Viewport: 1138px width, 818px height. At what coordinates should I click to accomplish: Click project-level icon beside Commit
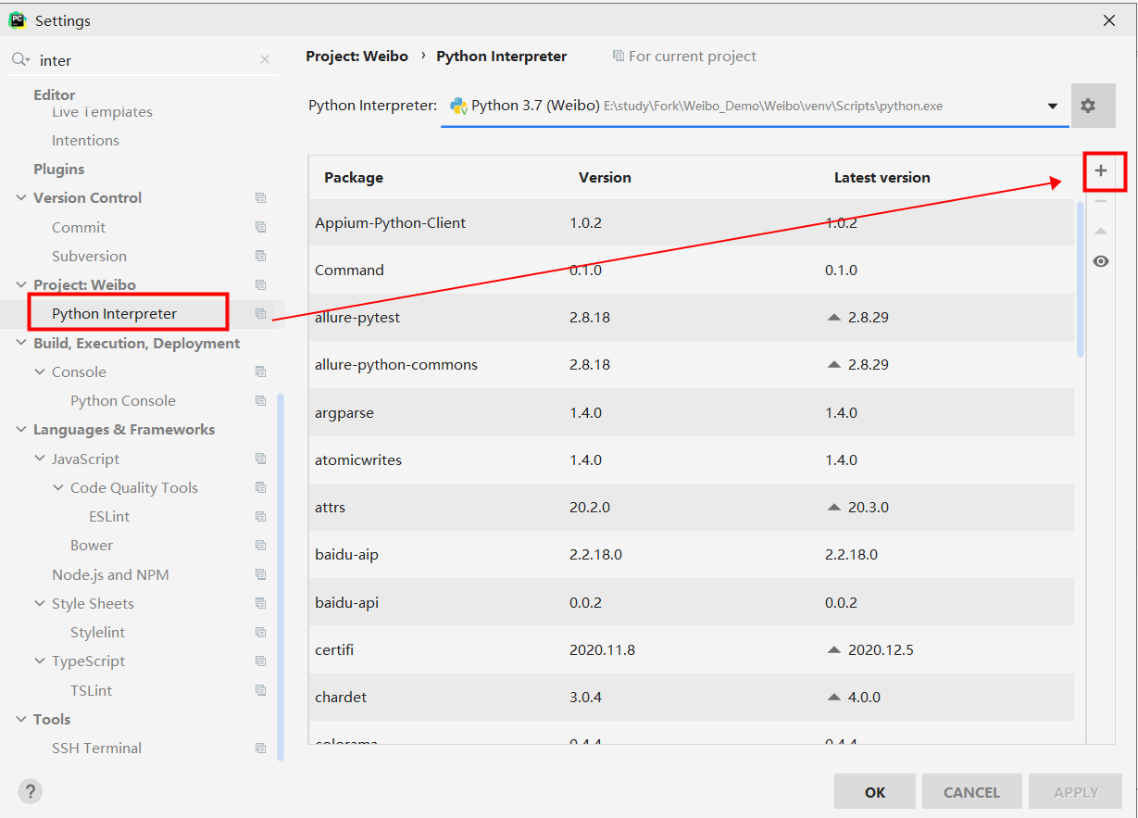pyautogui.click(x=261, y=227)
